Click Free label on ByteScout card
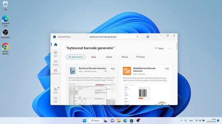 (x=113, y=69)
